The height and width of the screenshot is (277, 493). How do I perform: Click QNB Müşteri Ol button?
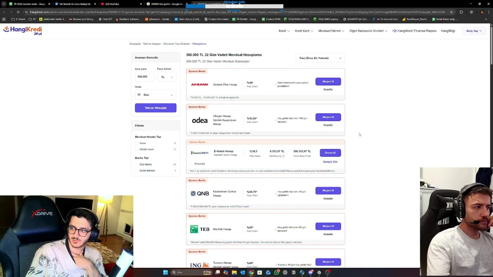[328, 190]
